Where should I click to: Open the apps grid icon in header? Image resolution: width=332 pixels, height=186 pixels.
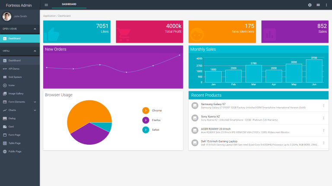[x=318, y=5]
